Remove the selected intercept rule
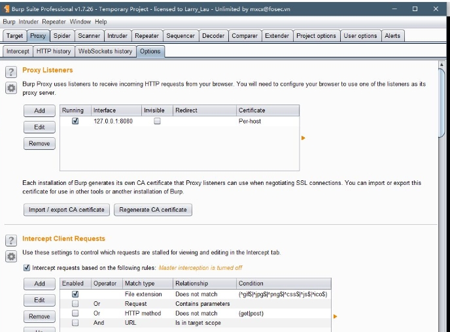Screen dimensions: 450x332 coord(39,316)
